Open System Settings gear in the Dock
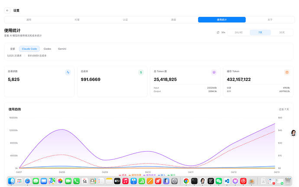 (x=174, y=181)
